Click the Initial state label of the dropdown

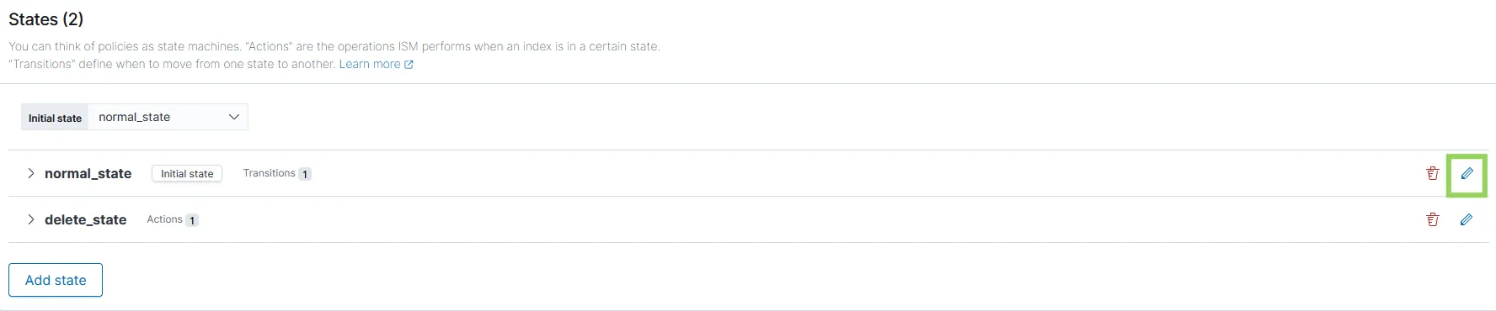[55, 118]
